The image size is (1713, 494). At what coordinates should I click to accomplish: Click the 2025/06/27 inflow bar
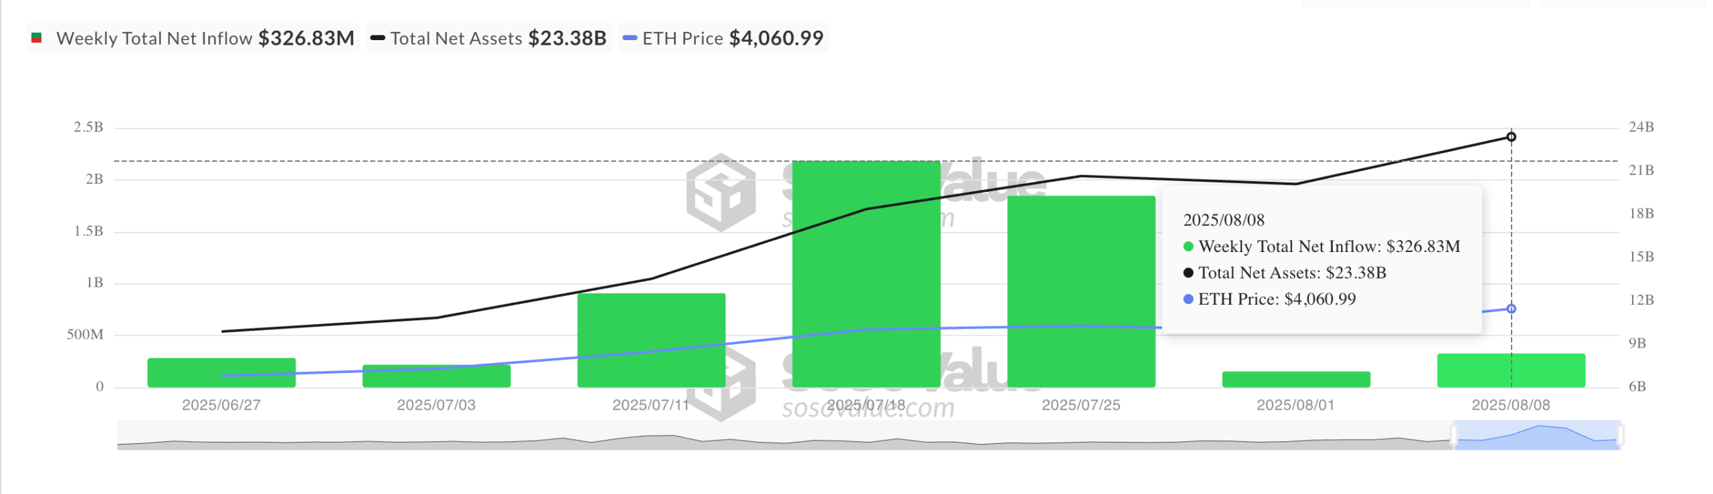(221, 372)
